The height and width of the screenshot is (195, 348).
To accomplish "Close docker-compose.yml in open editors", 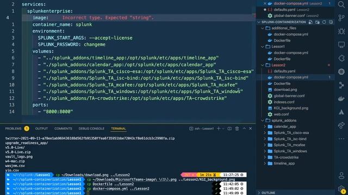I will pyautogui.click(x=265, y=4).
